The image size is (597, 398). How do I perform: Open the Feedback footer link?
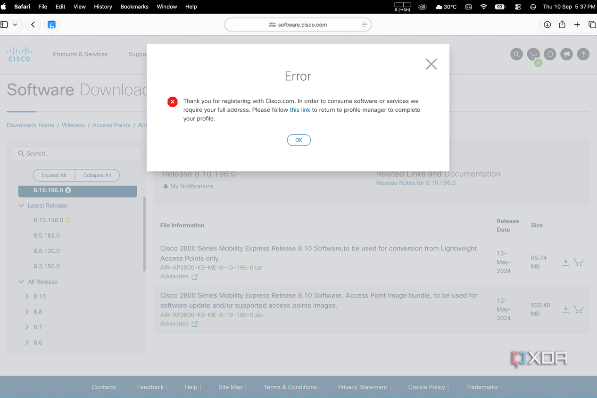[150, 387]
